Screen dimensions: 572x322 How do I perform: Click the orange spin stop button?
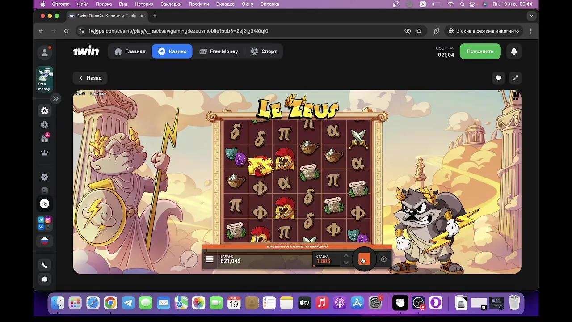[x=364, y=259]
